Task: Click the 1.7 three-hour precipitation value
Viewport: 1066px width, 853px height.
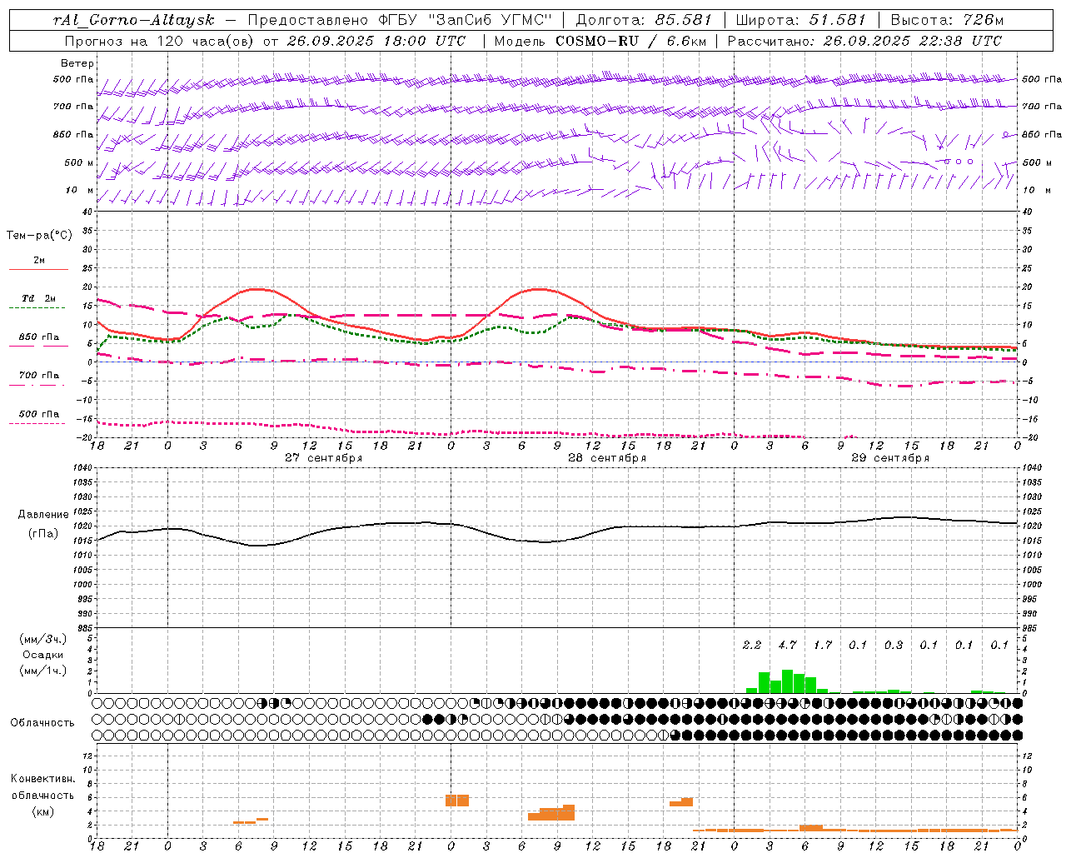Action: coord(823,645)
